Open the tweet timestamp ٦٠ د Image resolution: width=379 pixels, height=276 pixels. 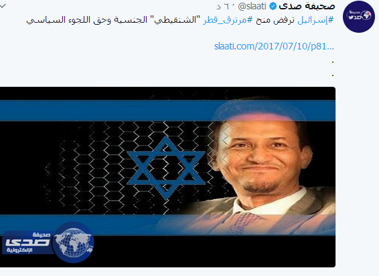222,7
